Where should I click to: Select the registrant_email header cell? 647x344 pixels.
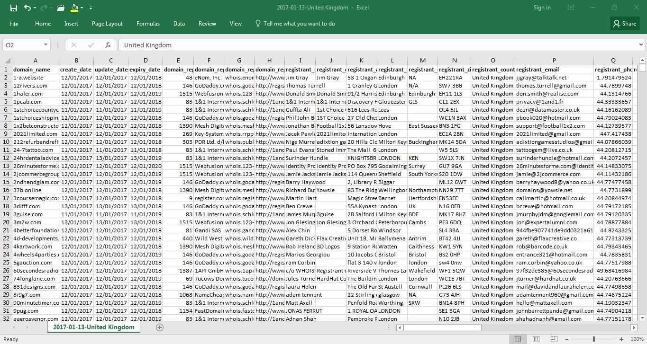pyautogui.click(x=554, y=70)
